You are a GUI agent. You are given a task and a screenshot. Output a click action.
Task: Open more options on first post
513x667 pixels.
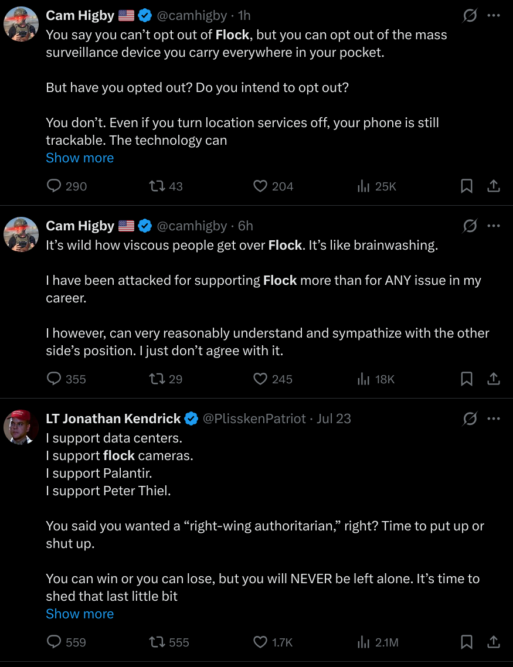tap(494, 15)
